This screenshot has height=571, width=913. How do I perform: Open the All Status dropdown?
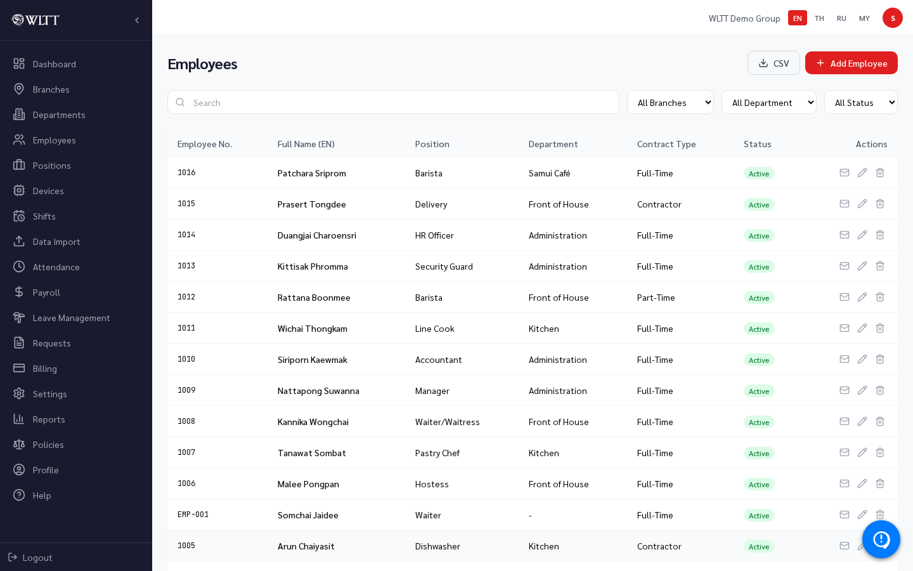coord(861,102)
